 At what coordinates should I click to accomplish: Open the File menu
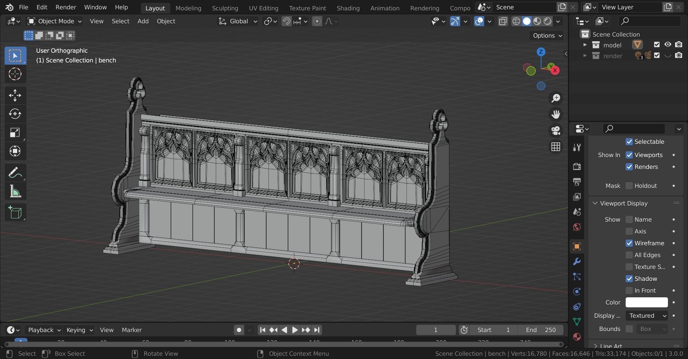point(23,7)
